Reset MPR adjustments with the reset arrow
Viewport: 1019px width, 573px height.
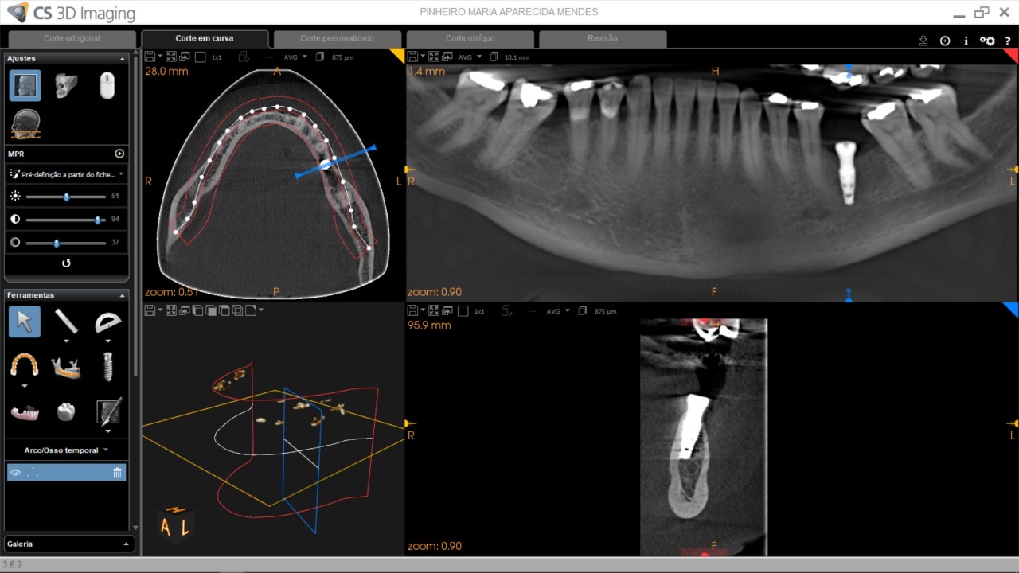coord(66,263)
